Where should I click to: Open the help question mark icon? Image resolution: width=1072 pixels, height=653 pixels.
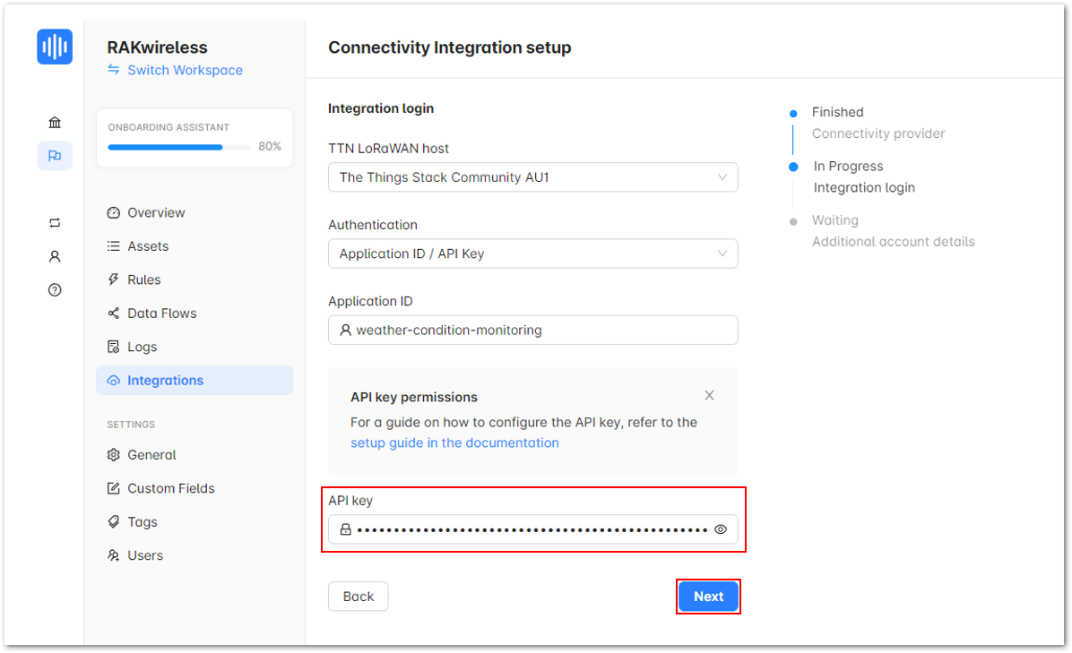(55, 289)
